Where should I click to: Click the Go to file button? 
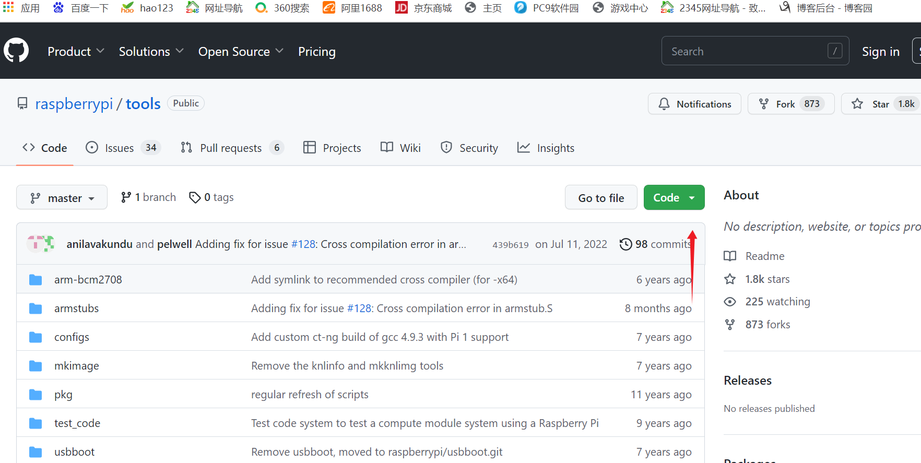tap(601, 197)
